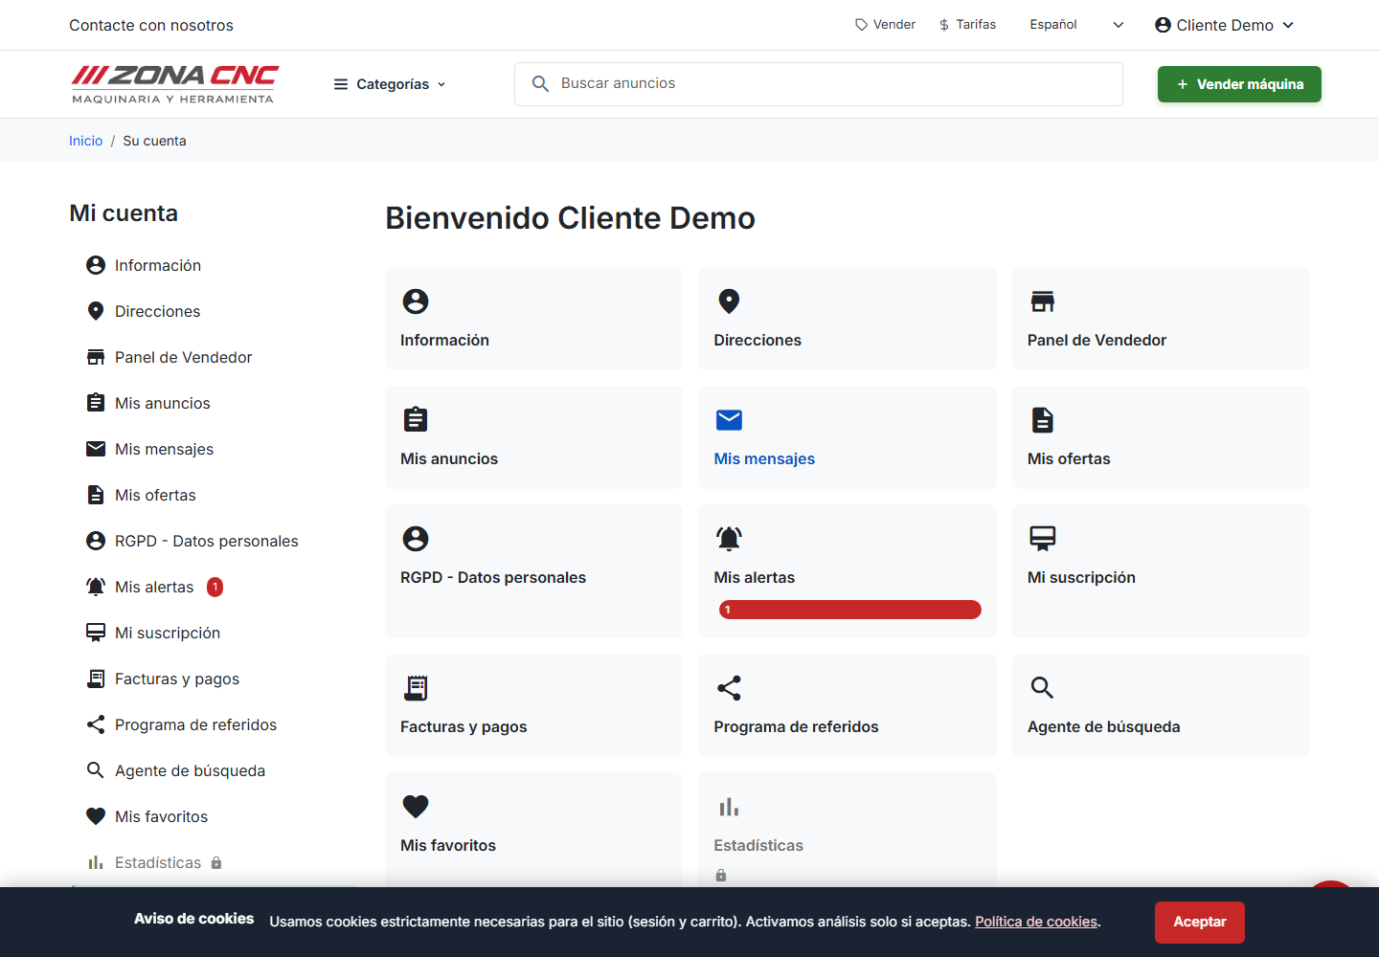Image resolution: width=1379 pixels, height=957 pixels.
Task: Open the Política de cookies link
Action: [x=1036, y=922]
